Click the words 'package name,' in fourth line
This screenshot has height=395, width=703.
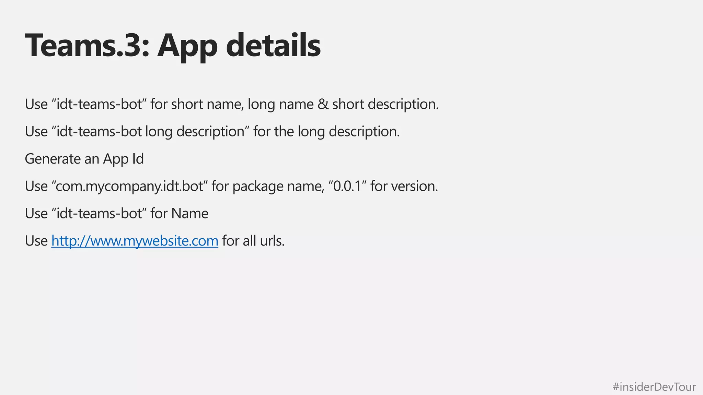click(278, 186)
